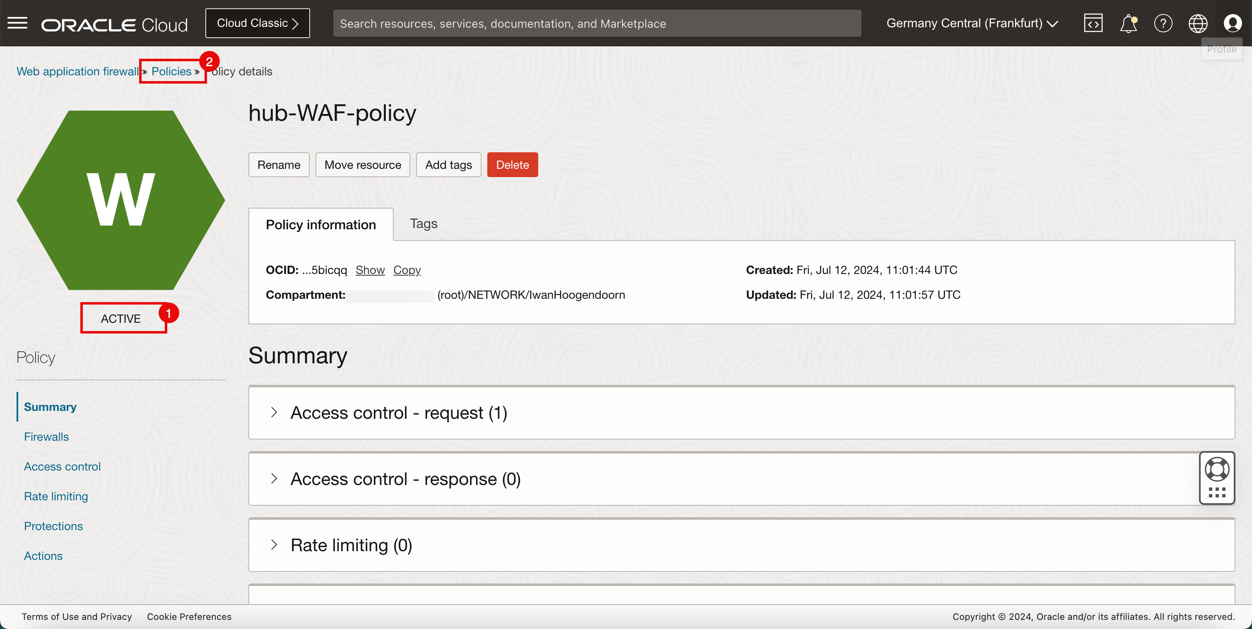The width and height of the screenshot is (1252, 629).
Task: Click the green hexagon W policy icon
Action: (x=120, y=199)
